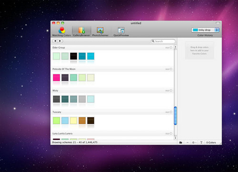The height and width of the screenshot is (172, 238).
Task: Click the scroll down arrow
Action: click(175, 138)
